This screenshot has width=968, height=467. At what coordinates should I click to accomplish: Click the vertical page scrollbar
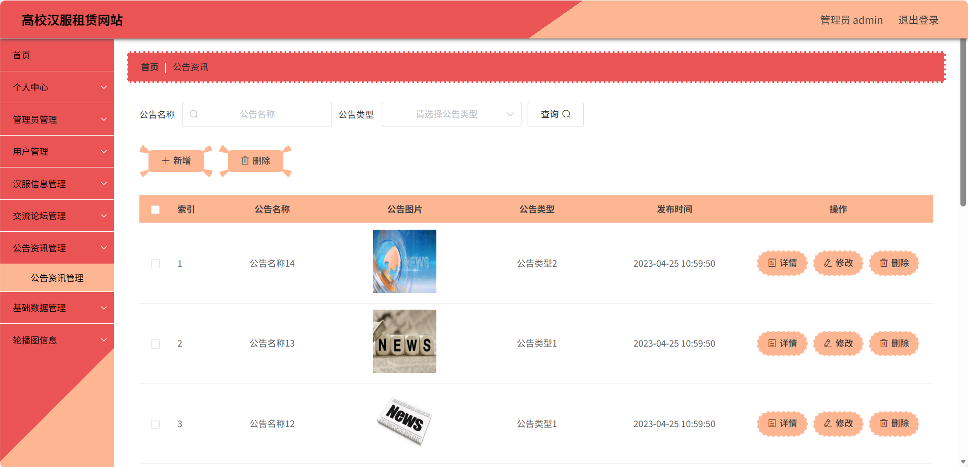tap(963, 122)
